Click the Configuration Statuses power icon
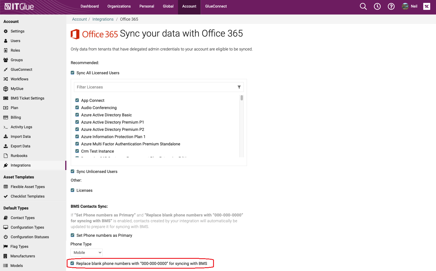Viewport: 436px width, 271px height. click(x=6, y=237)
